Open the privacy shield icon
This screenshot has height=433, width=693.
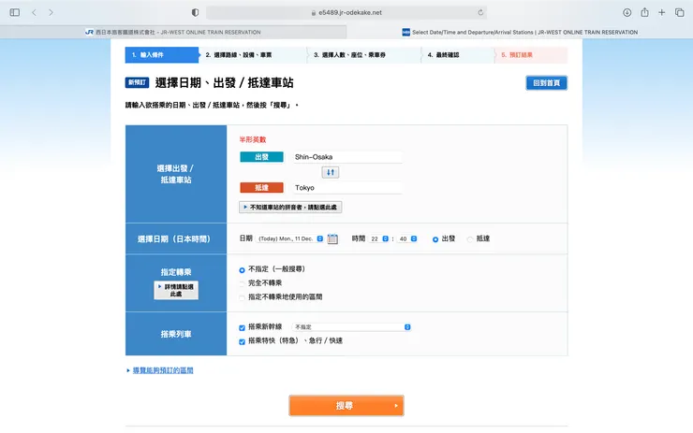[195, 12]
